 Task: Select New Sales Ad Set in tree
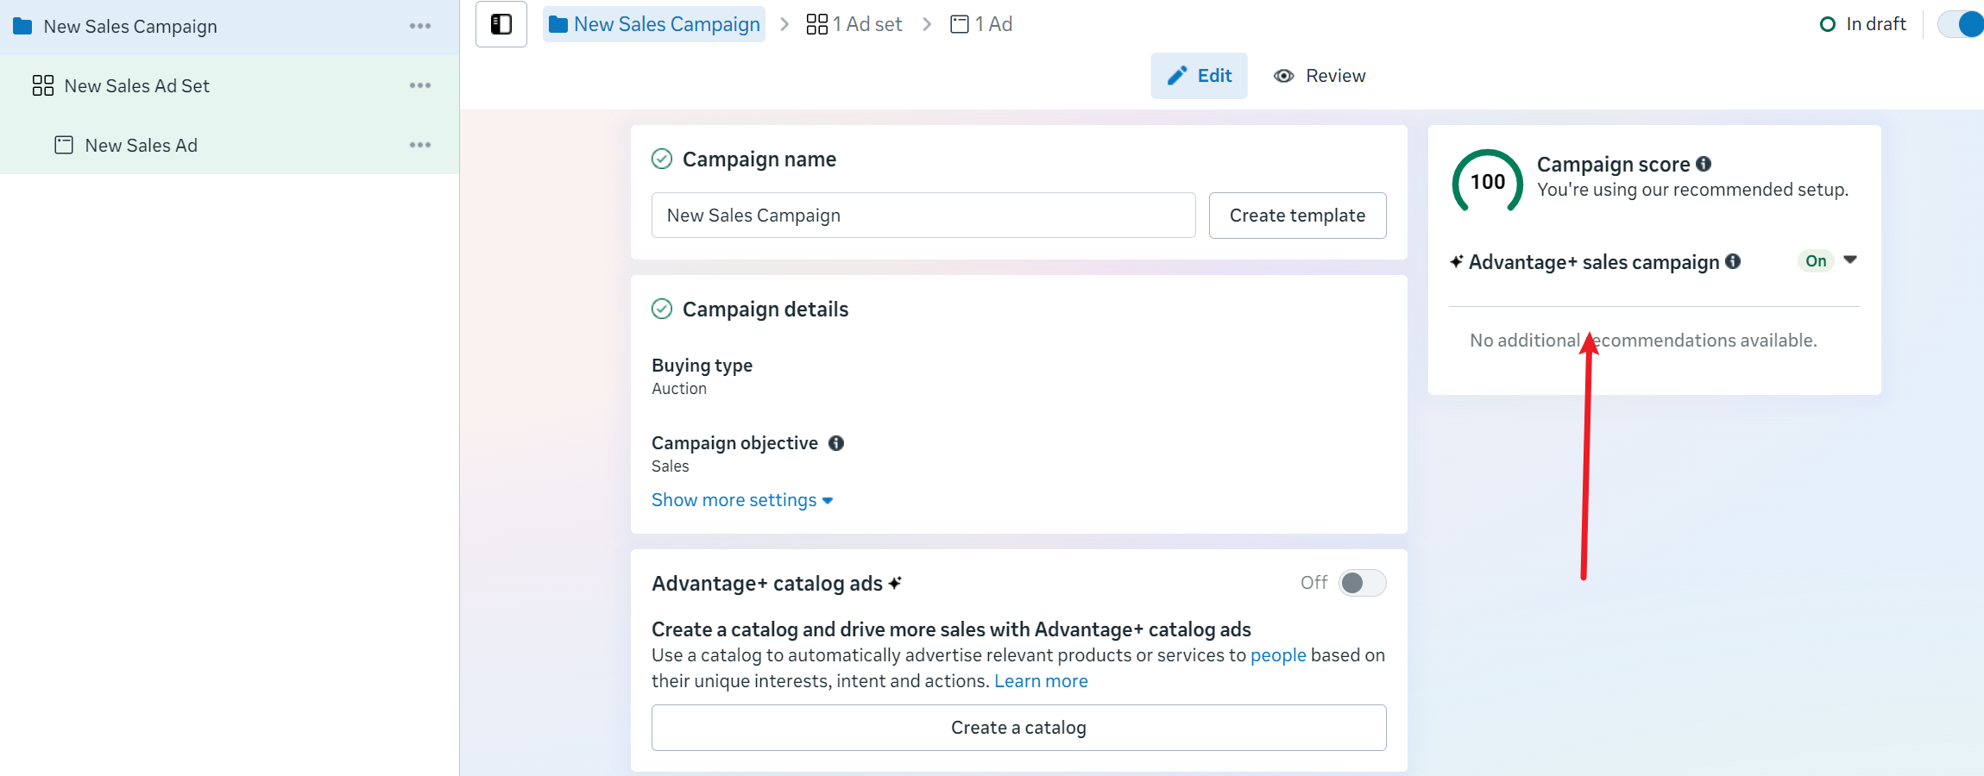pyautogui.click(x=137, y=85)
